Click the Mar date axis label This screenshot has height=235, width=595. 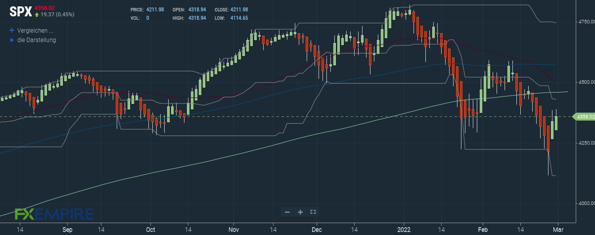coord(559,230)
